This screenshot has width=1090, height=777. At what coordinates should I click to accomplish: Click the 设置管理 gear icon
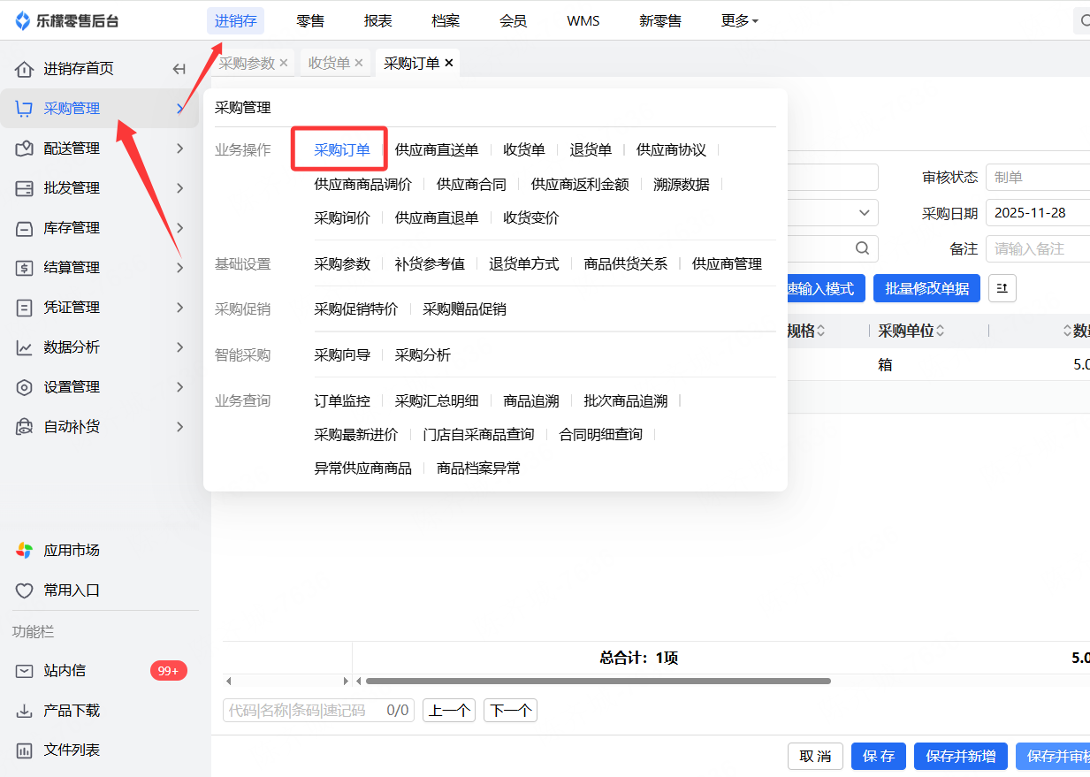[x=25, y=387]
